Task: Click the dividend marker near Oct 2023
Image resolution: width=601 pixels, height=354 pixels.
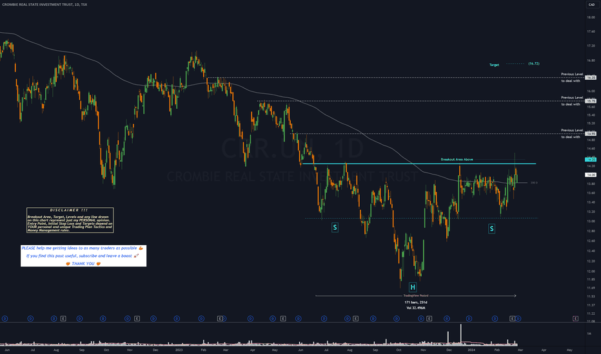Action: (x=397, y=319)
